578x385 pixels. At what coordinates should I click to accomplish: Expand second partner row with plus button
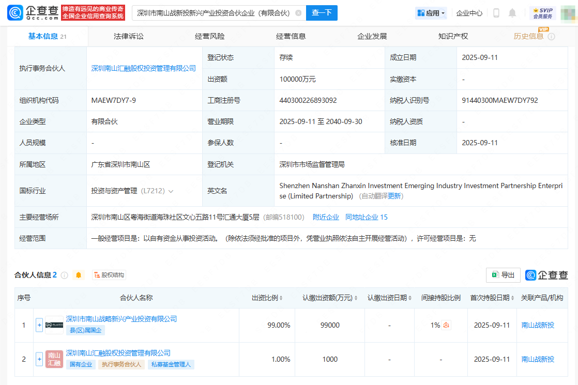pos(39,359)
